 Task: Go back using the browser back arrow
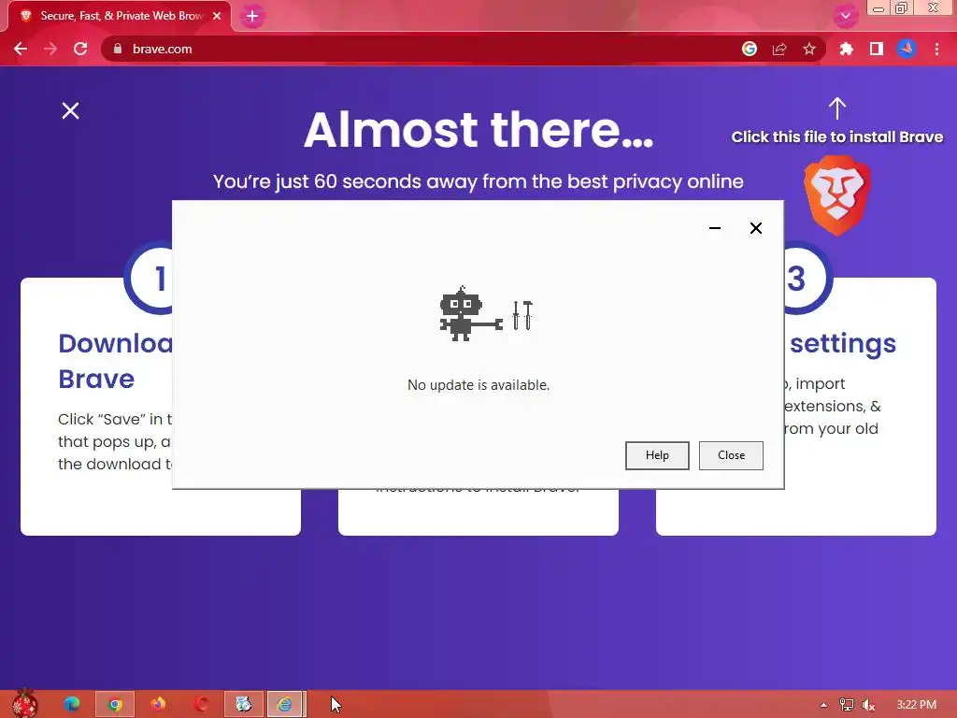[21, 49]
